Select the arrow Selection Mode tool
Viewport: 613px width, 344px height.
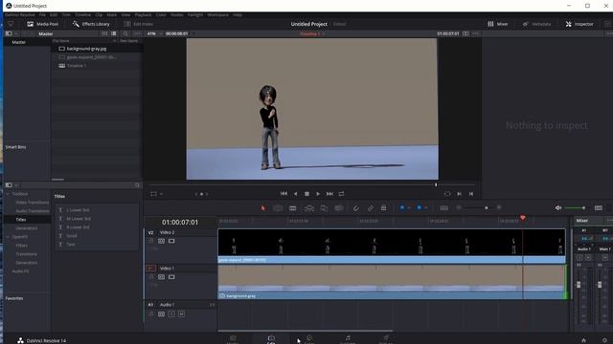coord(262,208)
